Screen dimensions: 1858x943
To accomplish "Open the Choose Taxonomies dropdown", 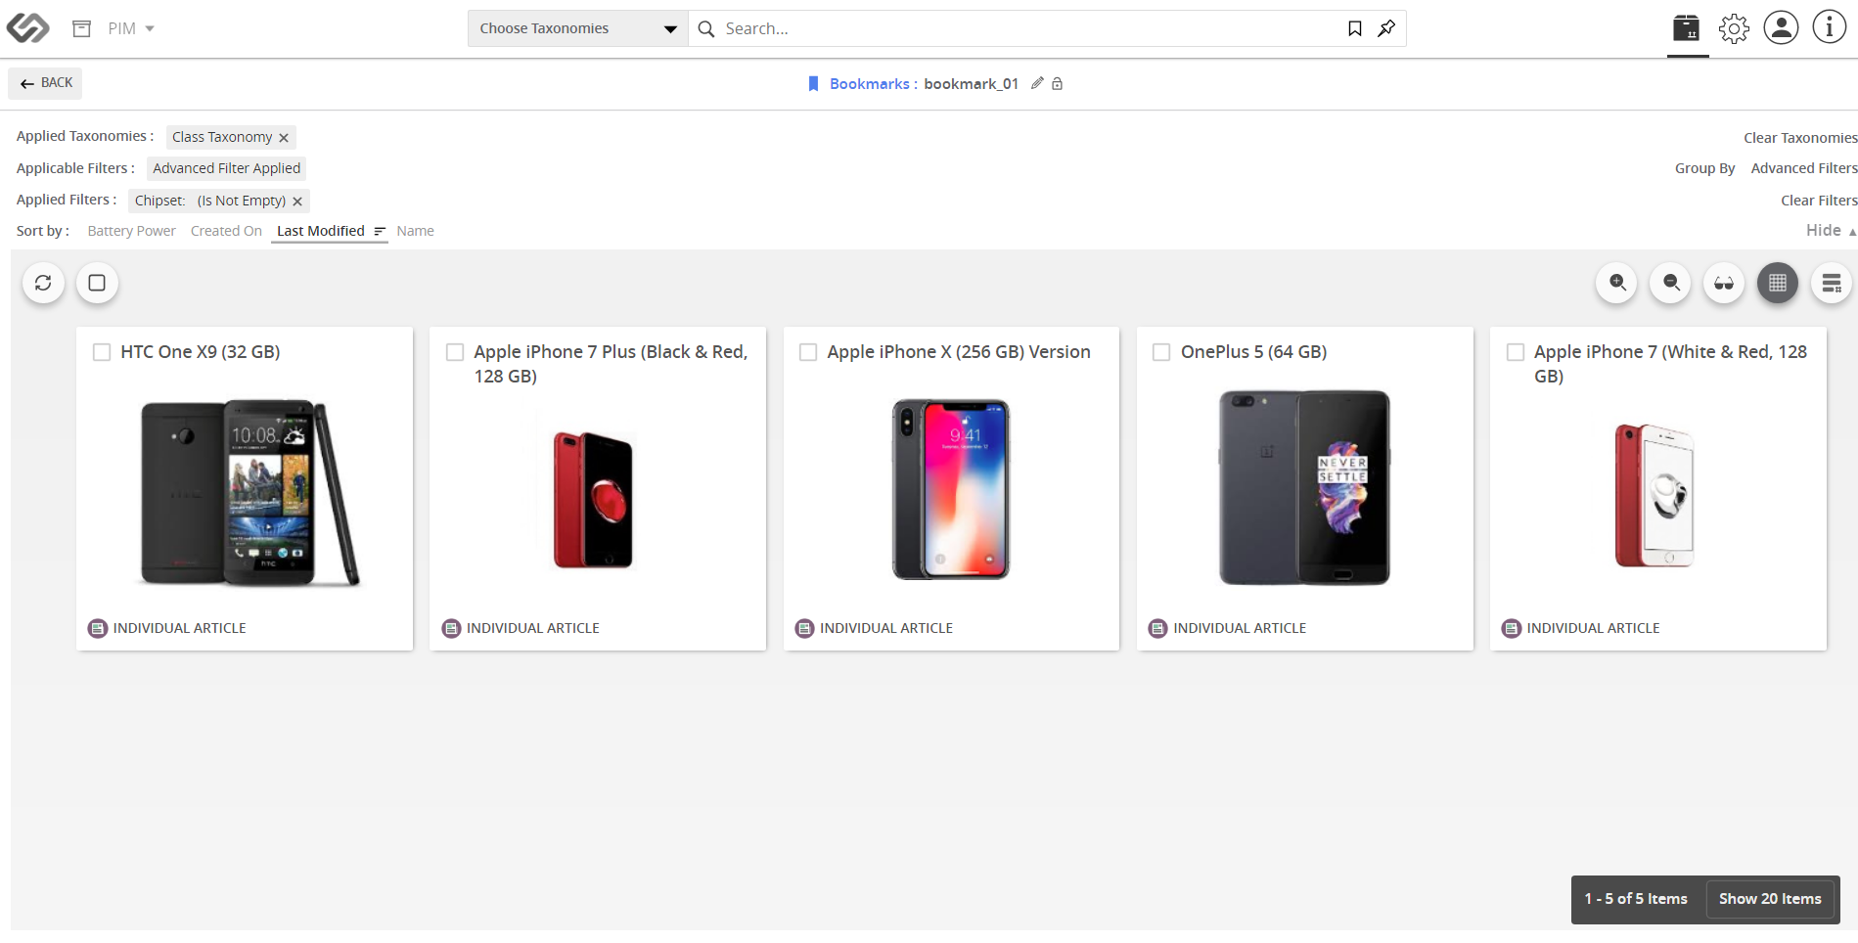I will (578, 28).
